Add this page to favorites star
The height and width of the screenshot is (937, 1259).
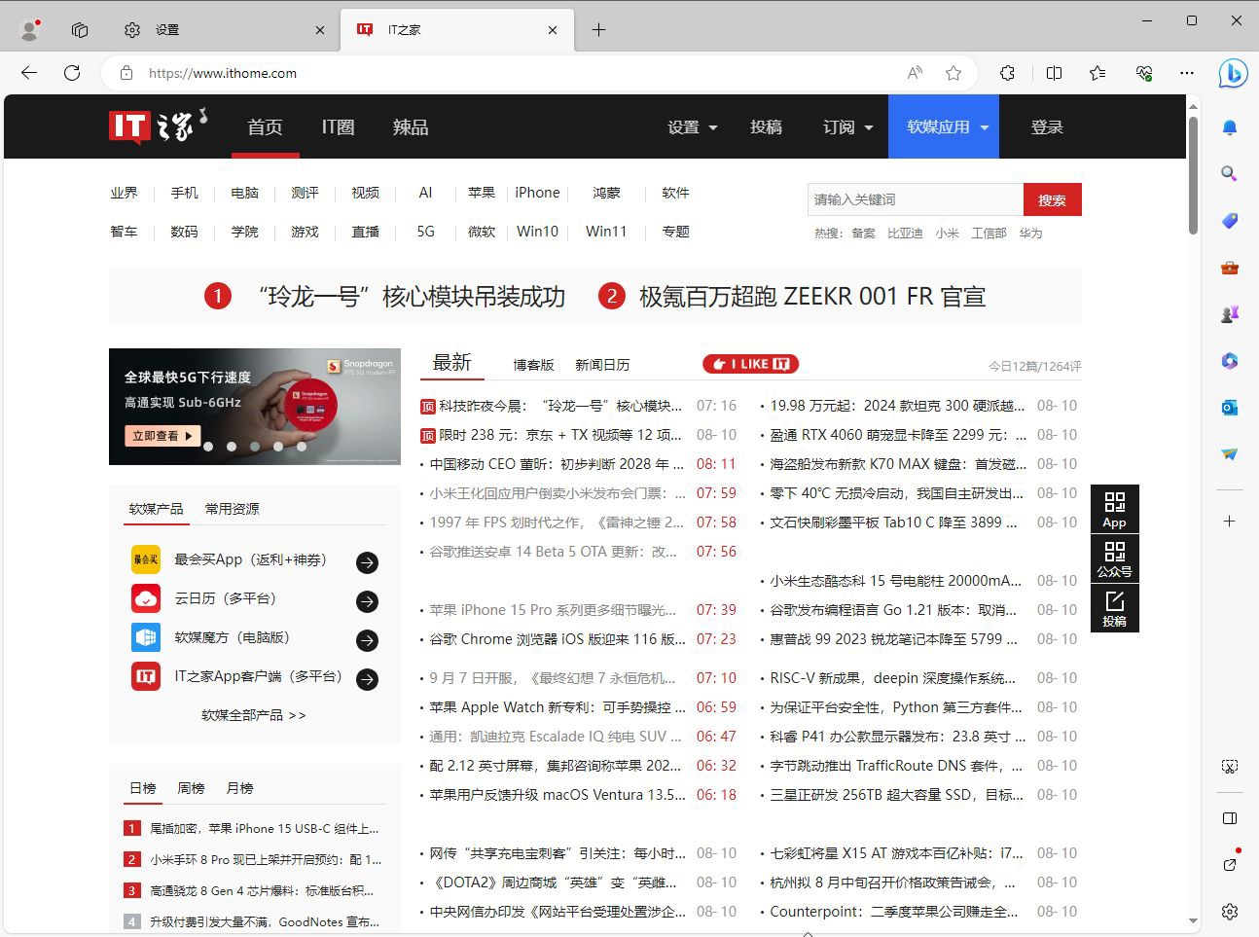pos(953,73)
